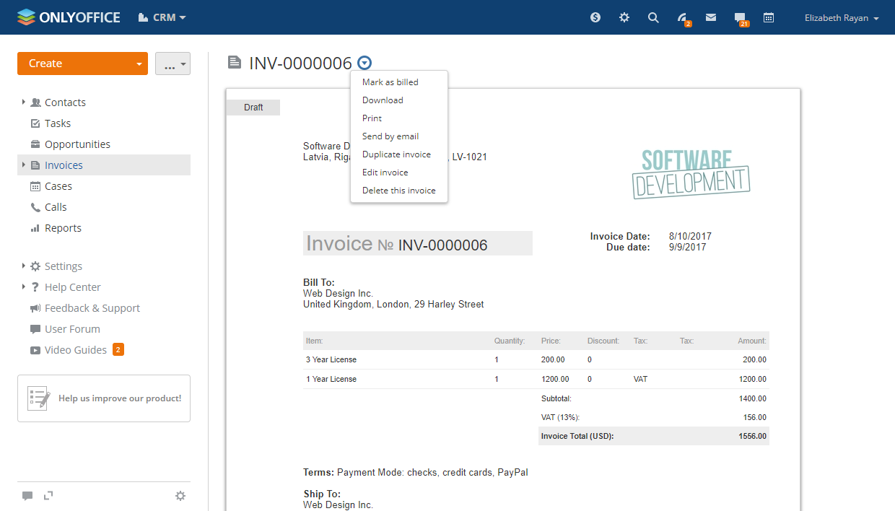Toggle invoice actions menu arrow beside INV-0000006

click(x=365, y=63)
